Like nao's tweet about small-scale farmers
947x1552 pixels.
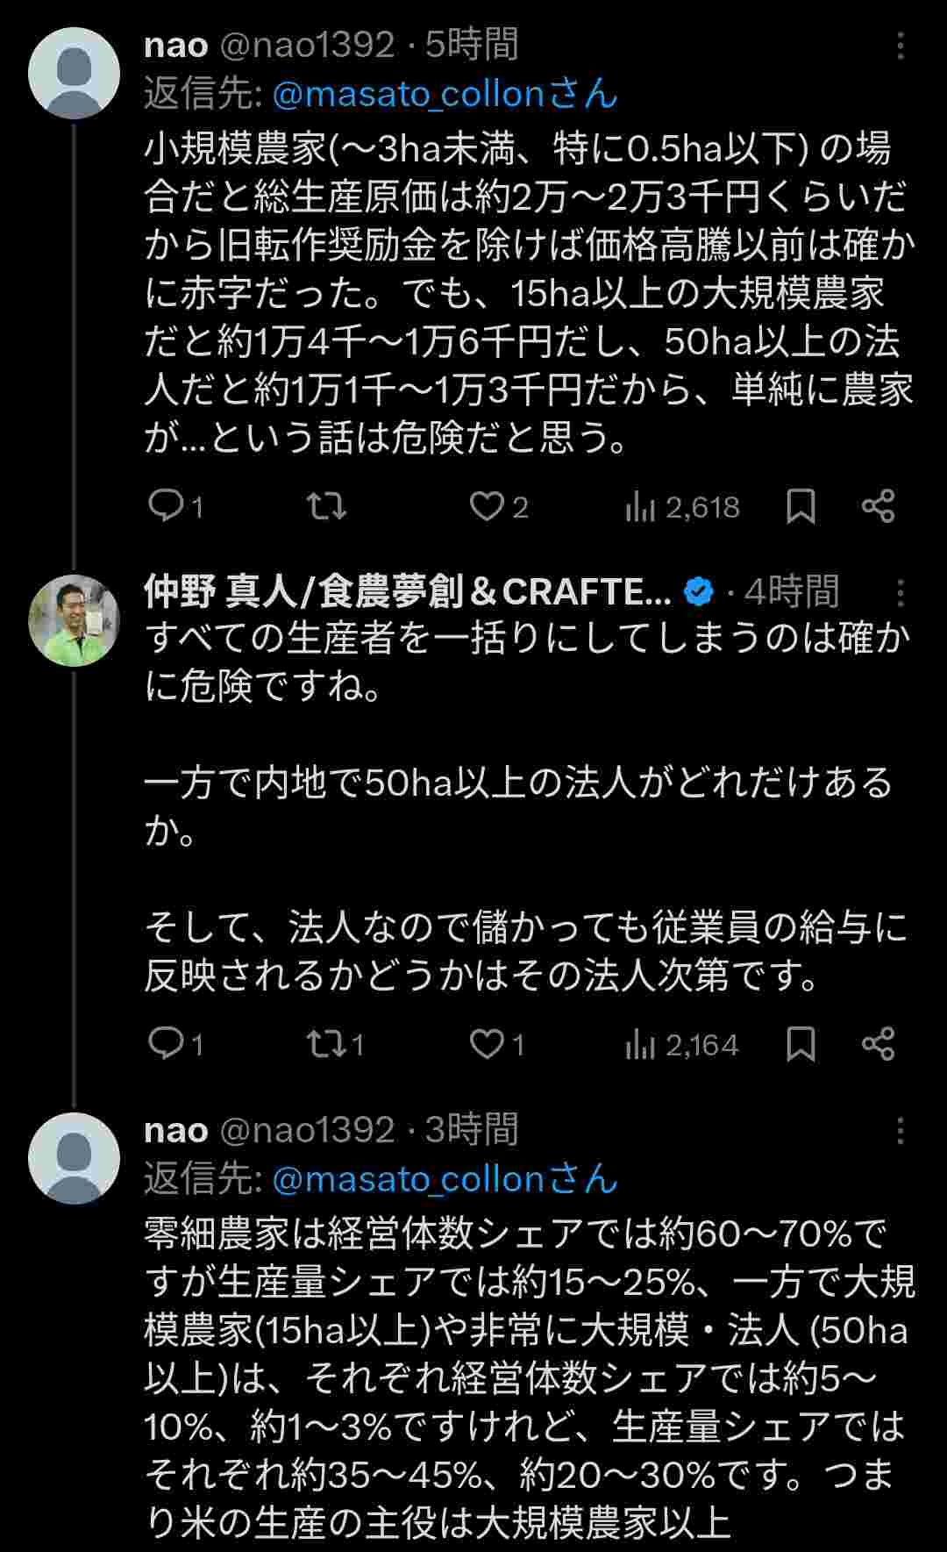click(x=488, y=506)
